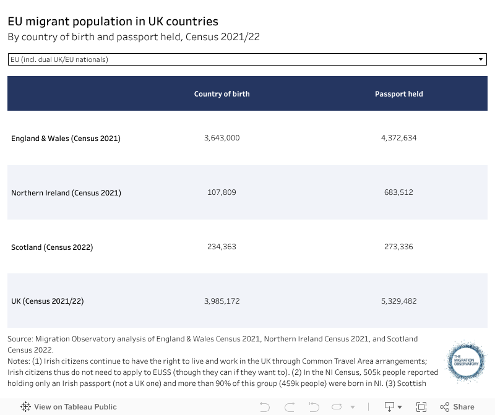The width and height of the screenshot is (495, 415).
Task: Enter full screen mode
Action: tap(421, 407)
